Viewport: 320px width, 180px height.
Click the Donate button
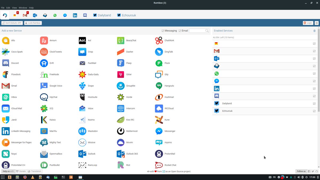click(21, 171)
